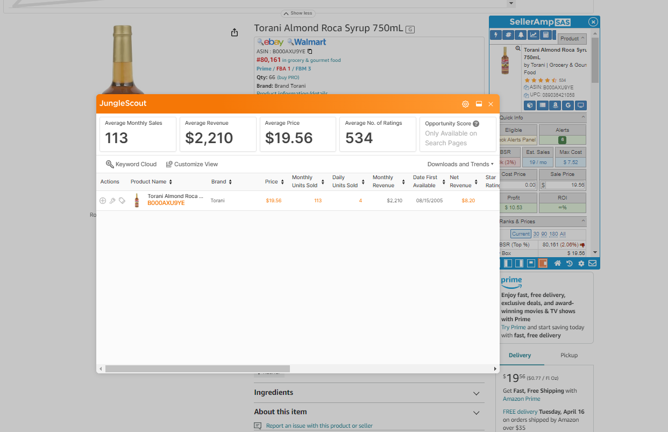The height and width of the screenshot is (432, 668).
Task: Collapse the SellerAmp Product section
Action: 572,39
